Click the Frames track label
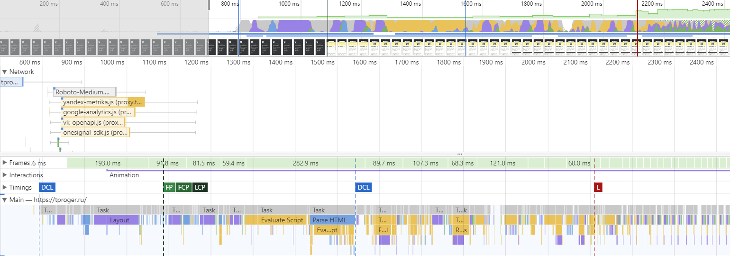The width and height of the screenshot is (730, 256). click(19, 163)
